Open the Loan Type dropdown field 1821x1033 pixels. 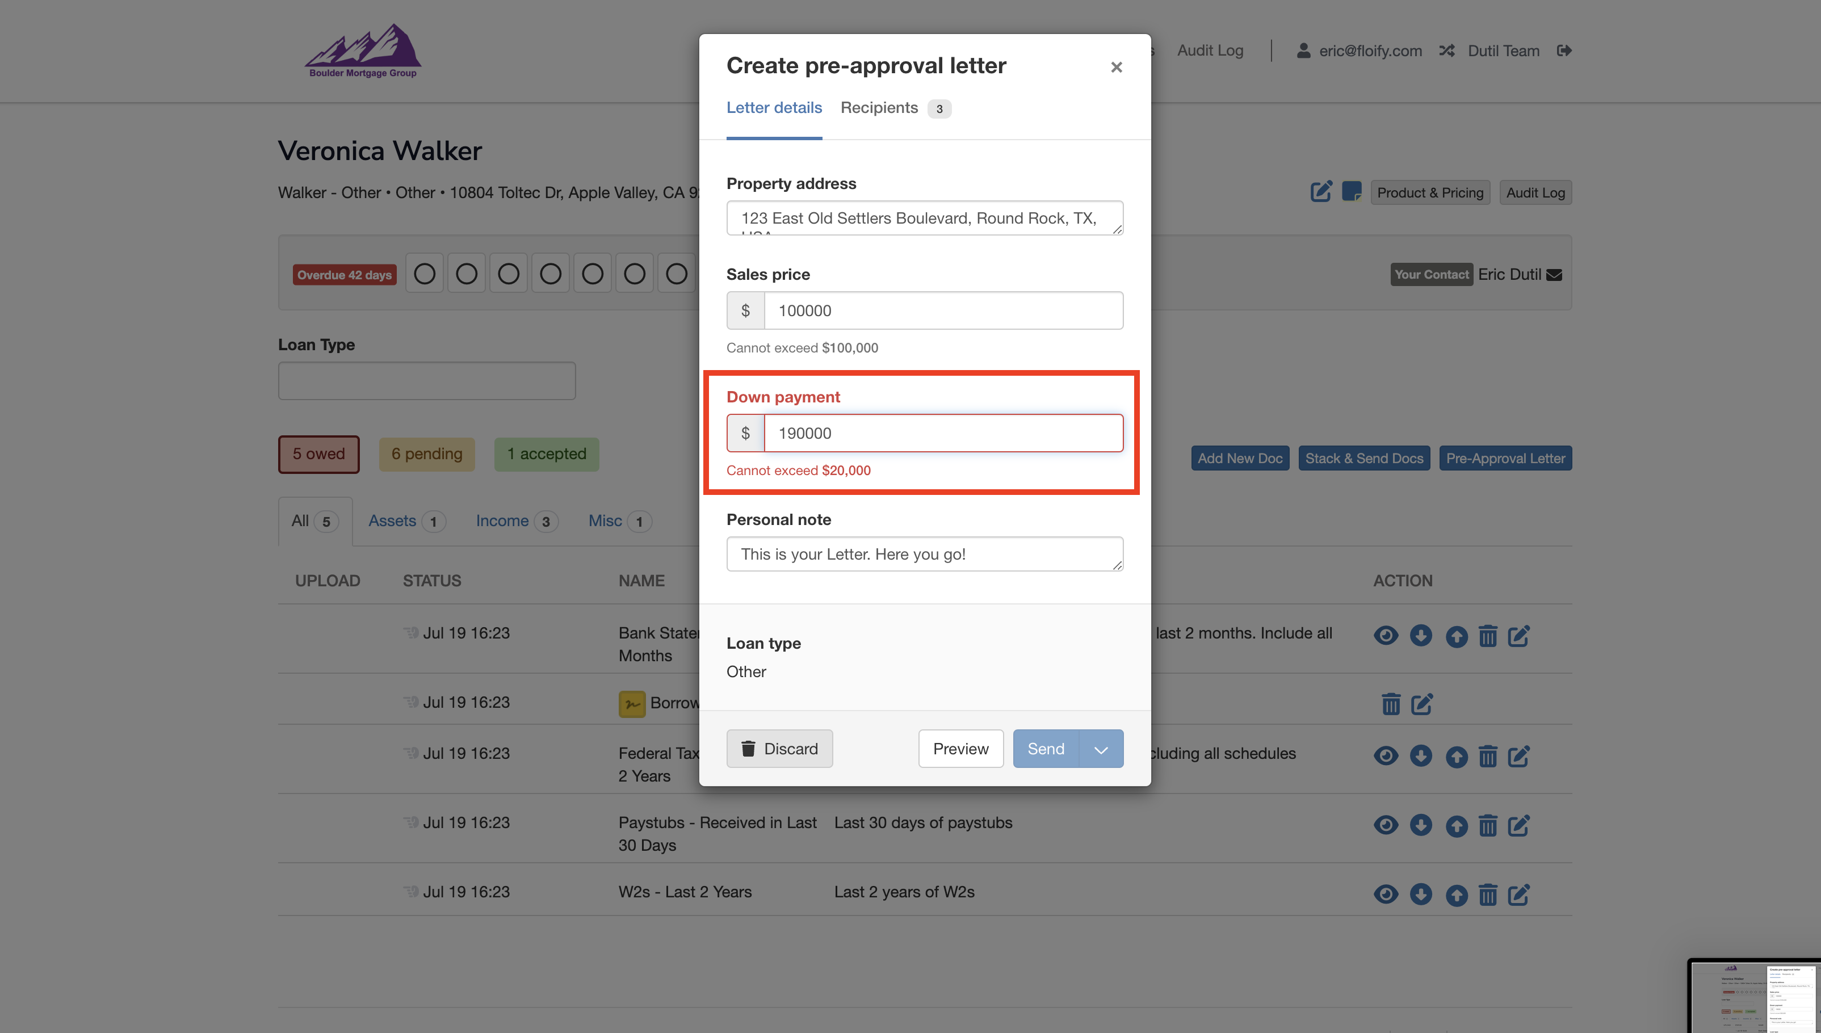click(x=426, y=381)
